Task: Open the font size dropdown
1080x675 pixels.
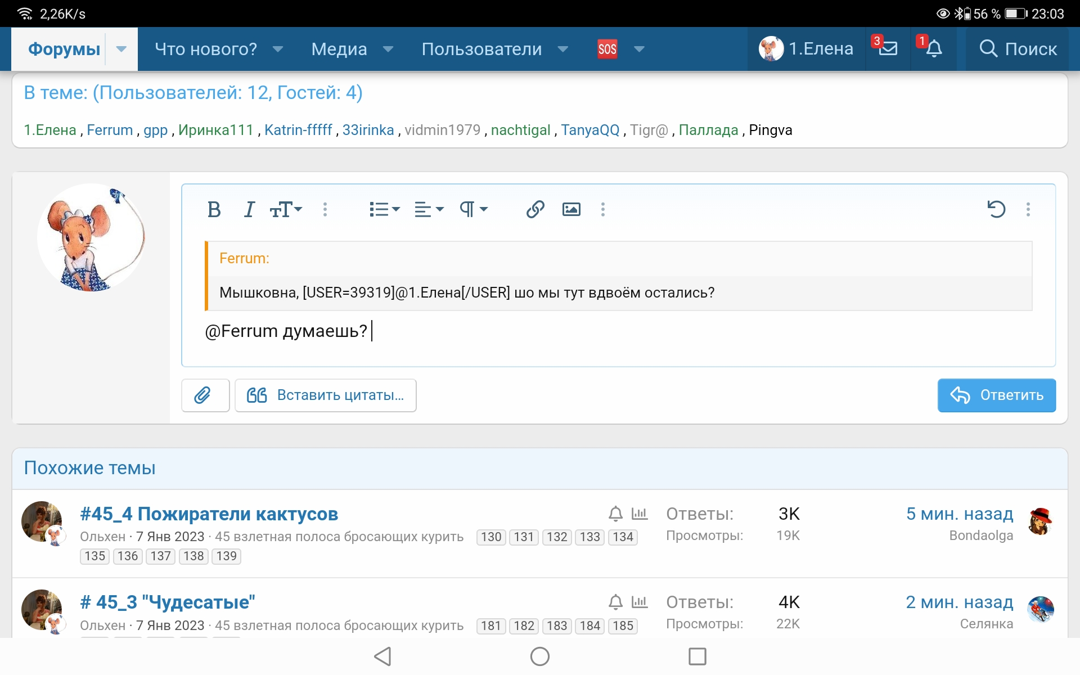Action: coord(286,209)
